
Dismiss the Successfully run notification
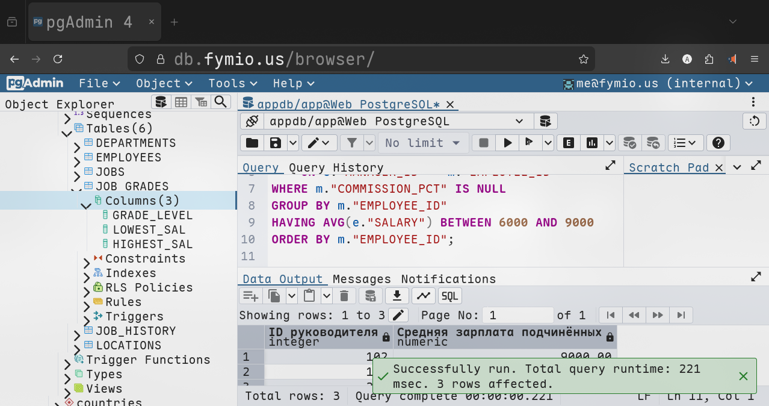click(x=743, y=376)
